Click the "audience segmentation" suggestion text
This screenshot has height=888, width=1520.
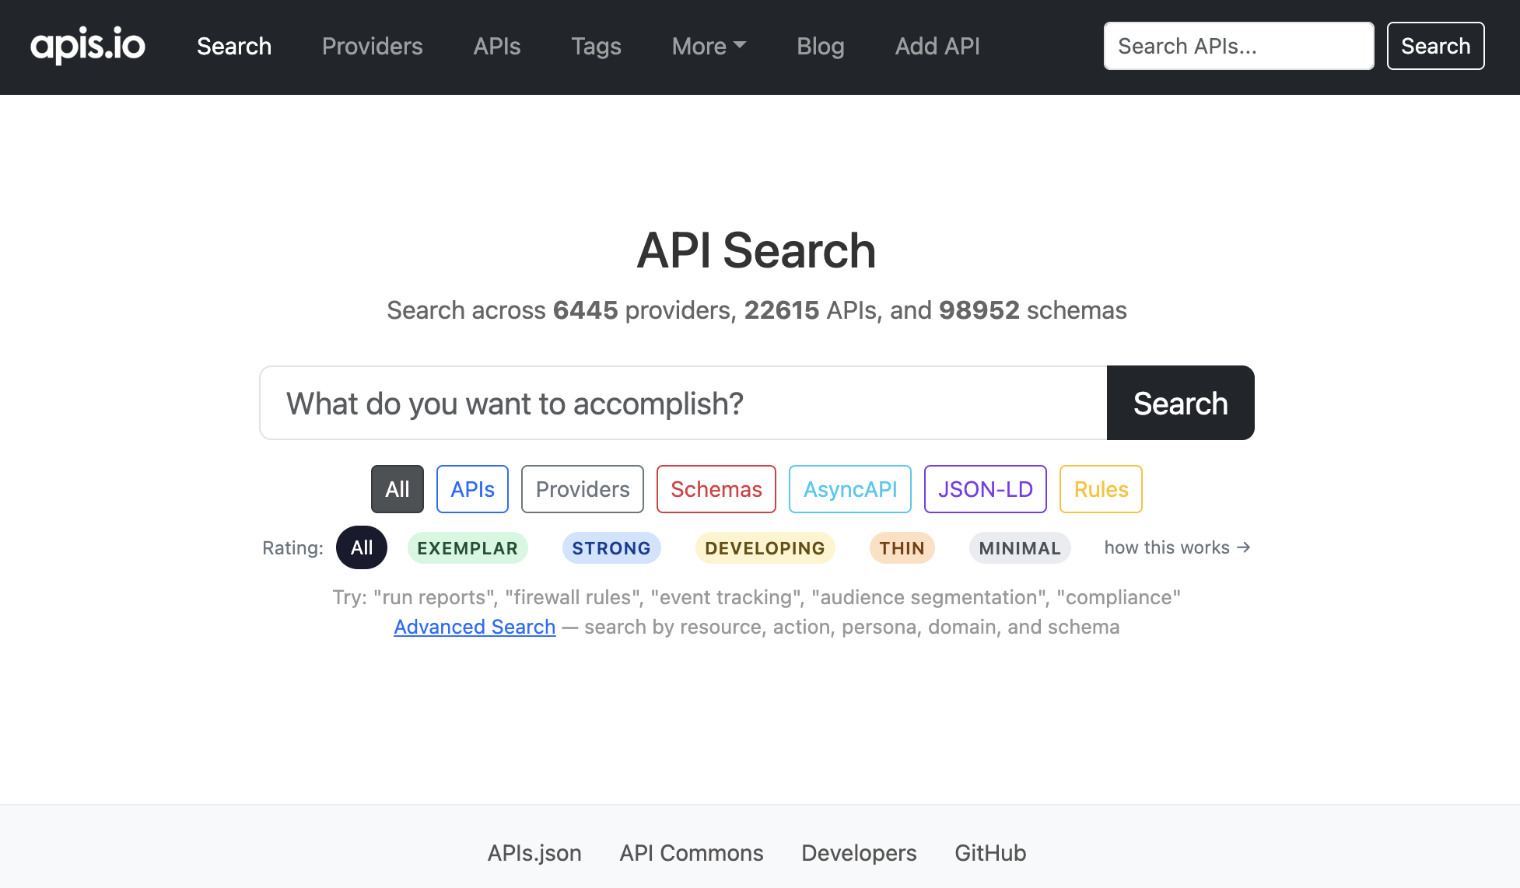(x=930, y=597)
